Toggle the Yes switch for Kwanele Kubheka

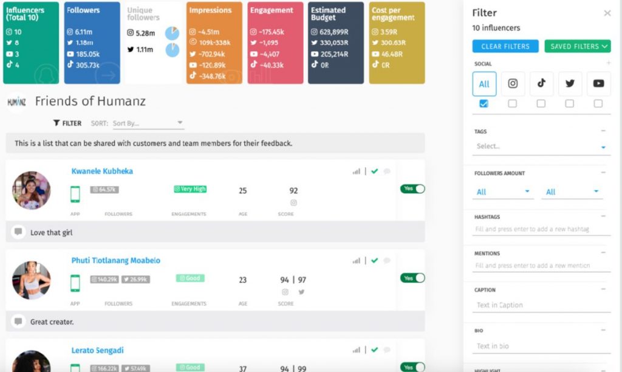pos(412,188)
